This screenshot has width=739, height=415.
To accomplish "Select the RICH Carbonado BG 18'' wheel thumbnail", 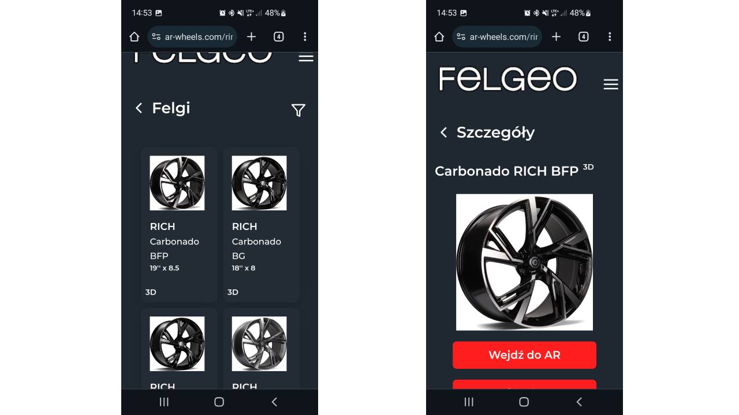I will (259, 183).
